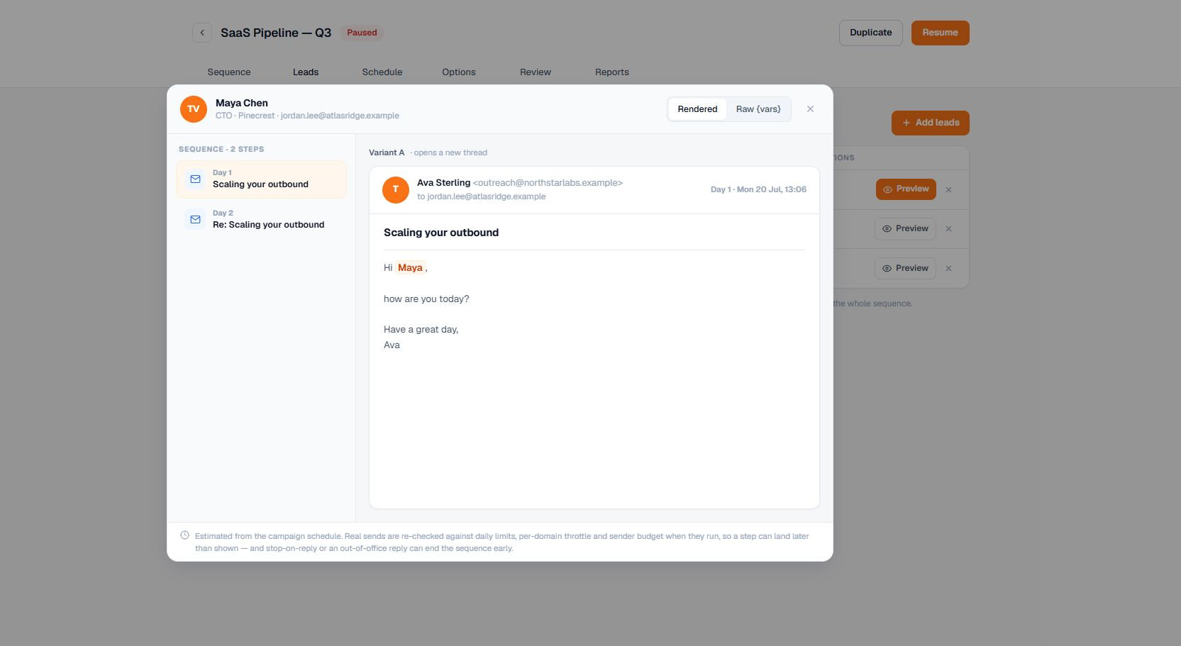Close the Maya Chen preview dialog

coord(810,109)
